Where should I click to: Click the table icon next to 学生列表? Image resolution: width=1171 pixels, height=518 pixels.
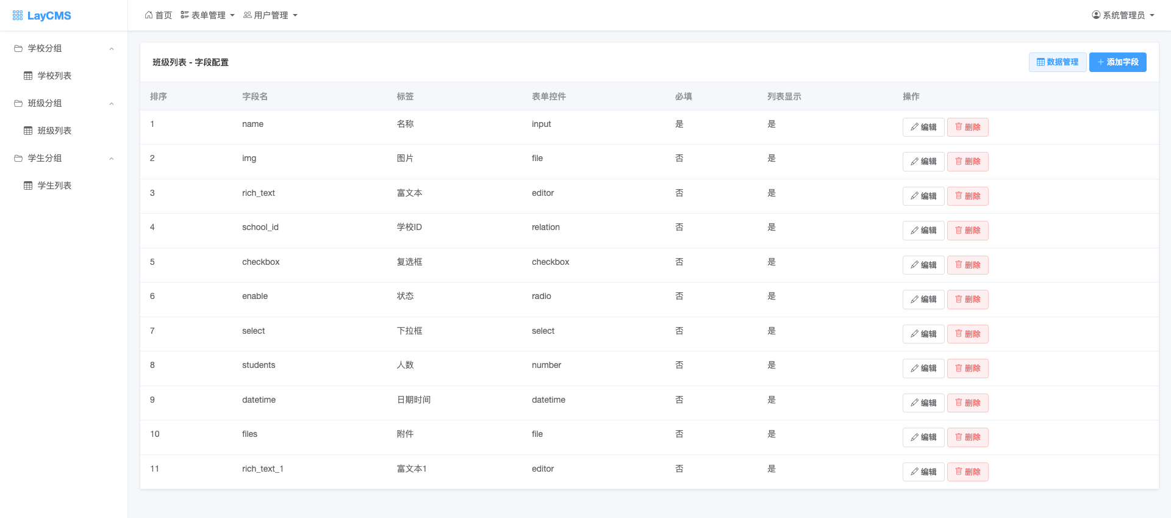pyautogui.click(x=28, y=185)
